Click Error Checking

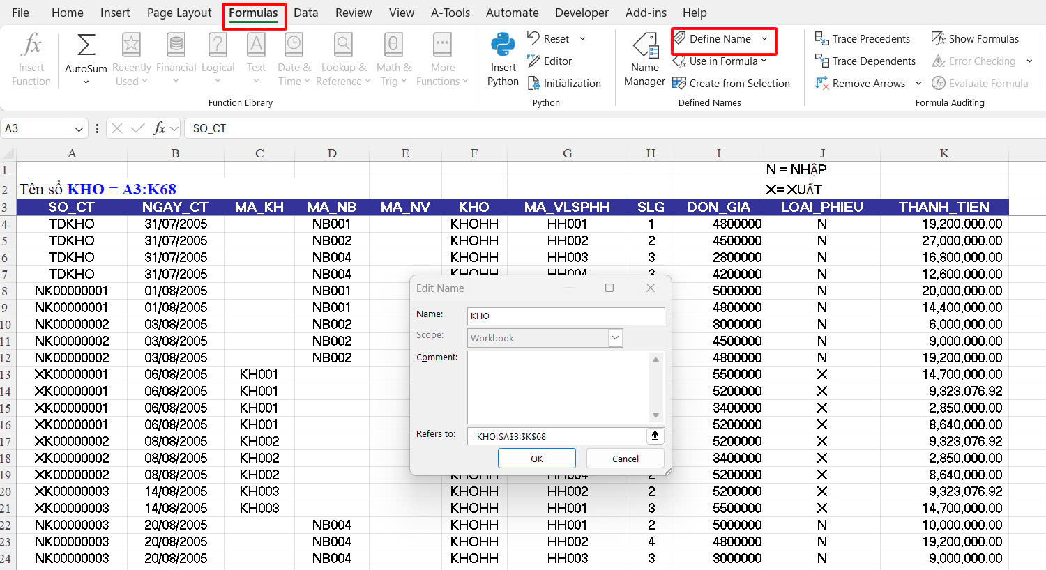(974, 61)
